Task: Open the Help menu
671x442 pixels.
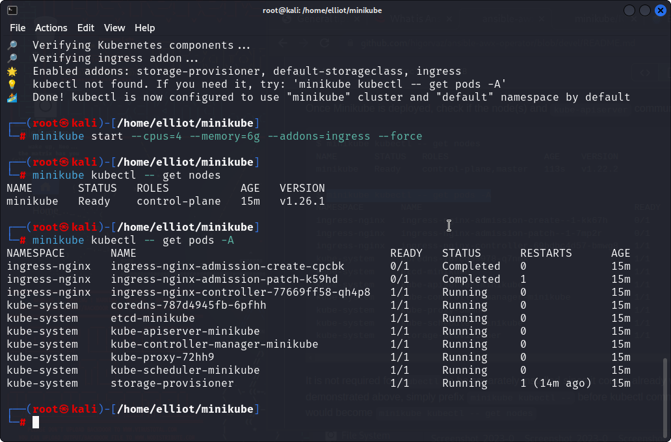Action: [x=144, y=28]
